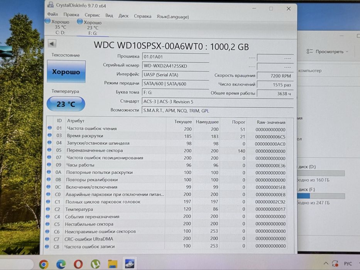Open the Файл menu
The width and height of the screenshot is (360, 270).
[x=52, y=15]
